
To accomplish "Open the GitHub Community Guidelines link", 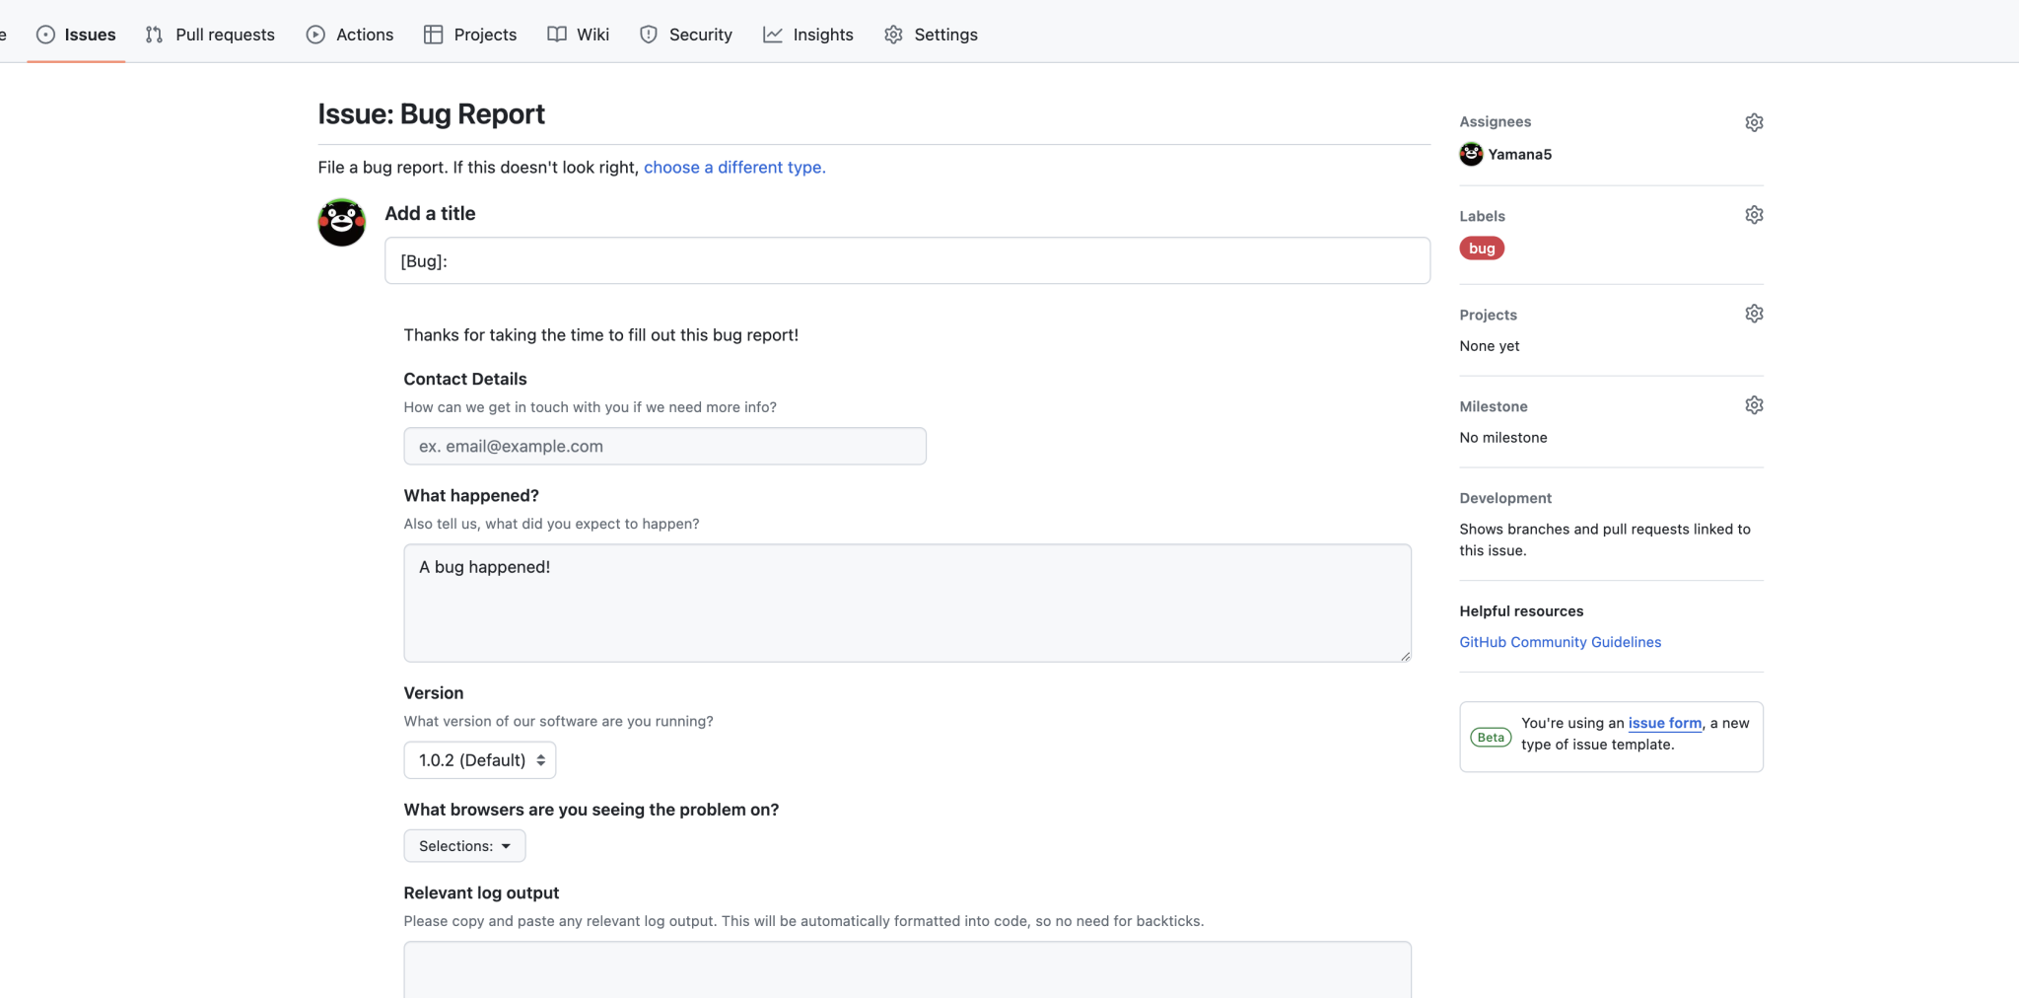I will pyautogui.click(x=1560, y=641).
